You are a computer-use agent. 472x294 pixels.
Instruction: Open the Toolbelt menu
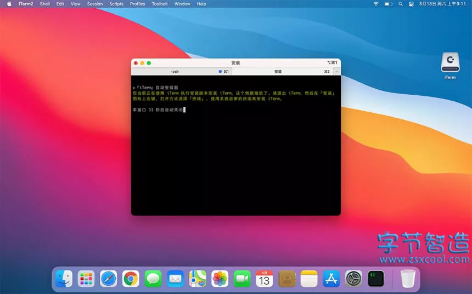[160, 4]
